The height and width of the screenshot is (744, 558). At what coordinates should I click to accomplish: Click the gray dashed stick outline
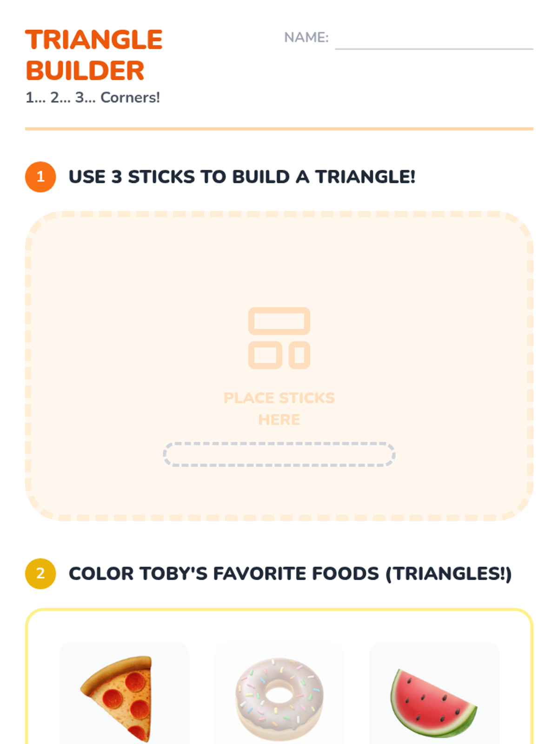(x=279, y=454)
